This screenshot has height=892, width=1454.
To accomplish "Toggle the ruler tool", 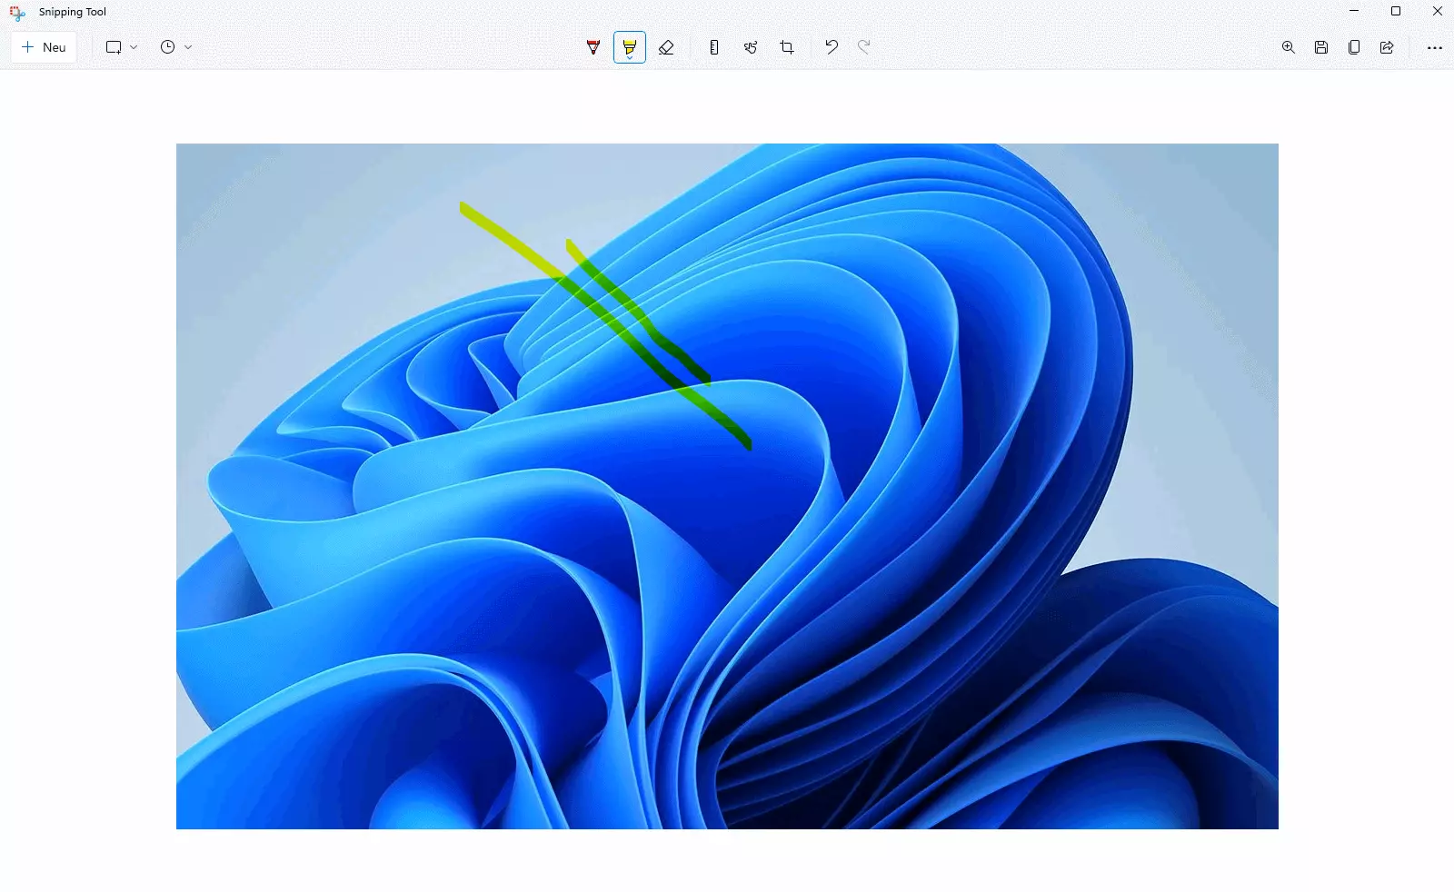I will [x=714, y=47].
